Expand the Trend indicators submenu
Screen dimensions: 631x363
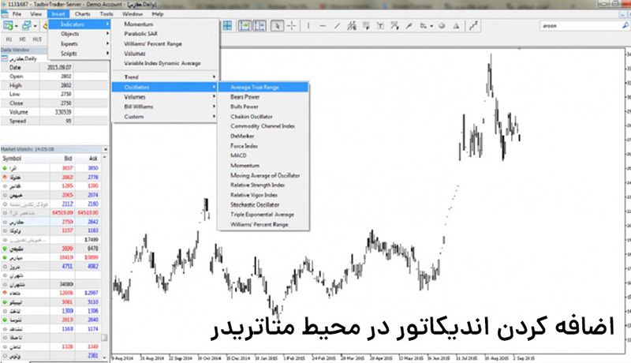[165, 77]
